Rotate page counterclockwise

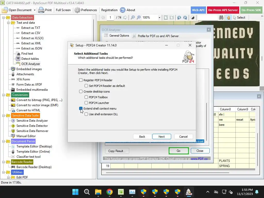(x=179, y=18)
